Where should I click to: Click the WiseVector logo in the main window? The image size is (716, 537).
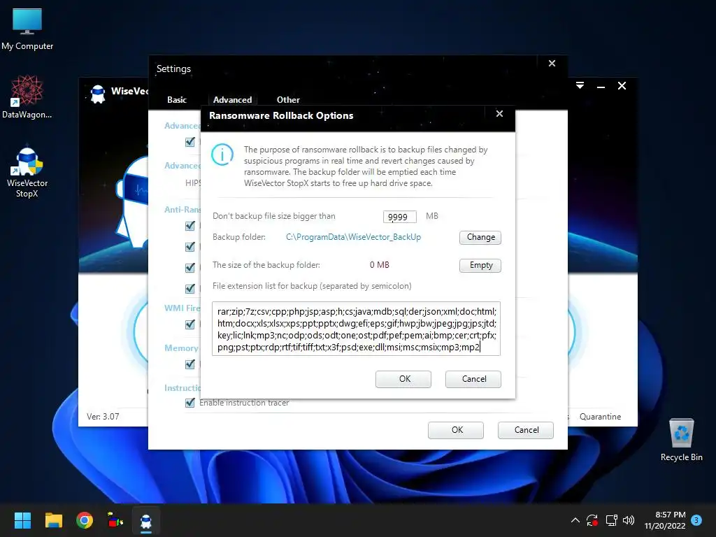point(98,94)
